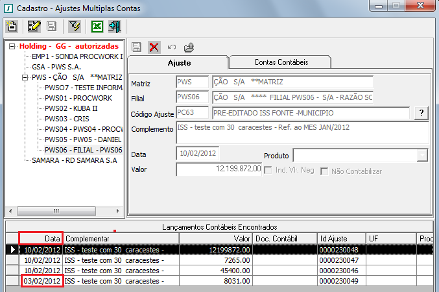Select the row with Id Ajuste 0000230049
Viewport: 439px width, 292px height.
[x=340, y=280]
